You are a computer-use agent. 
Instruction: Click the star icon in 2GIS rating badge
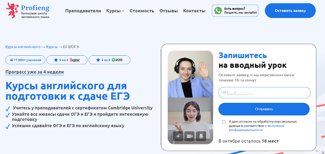98,60
